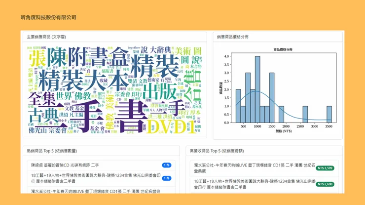Click the 大辭典 word in the cloud
The image size is (365, 205).
(x=160, y=50)
